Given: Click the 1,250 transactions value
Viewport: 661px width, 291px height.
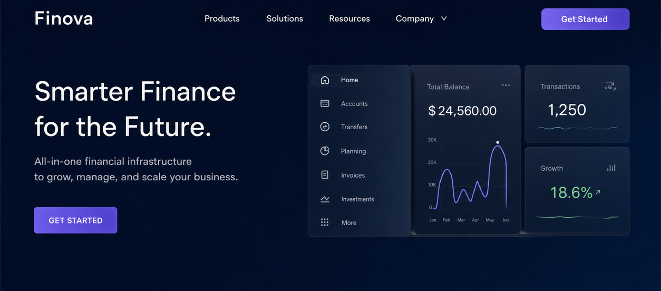Looking at the screenshot, I should pyautogui.click(x=567, y=110).
